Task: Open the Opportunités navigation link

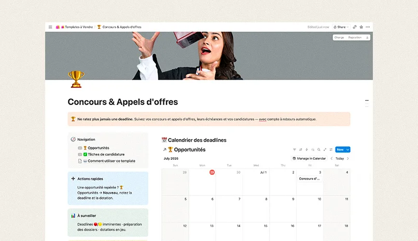Action: [x=96, y=148]
